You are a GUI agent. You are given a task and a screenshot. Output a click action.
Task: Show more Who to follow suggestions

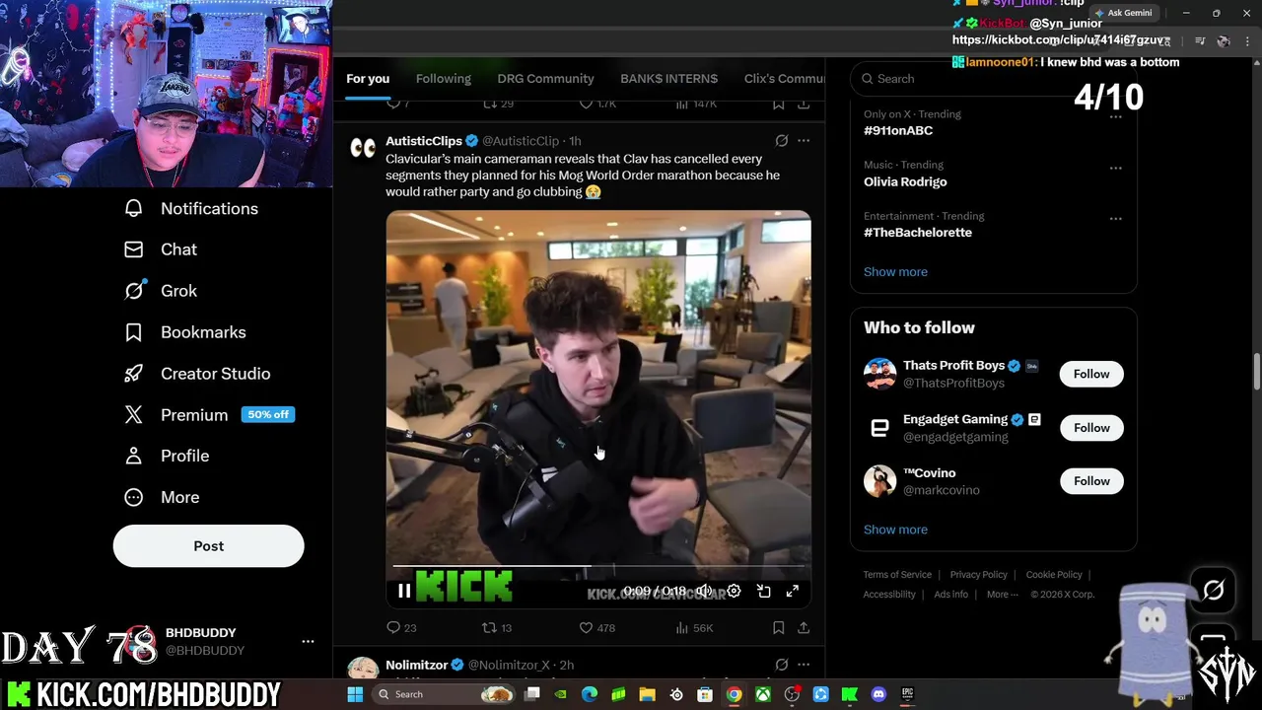(x=895, y=530)
